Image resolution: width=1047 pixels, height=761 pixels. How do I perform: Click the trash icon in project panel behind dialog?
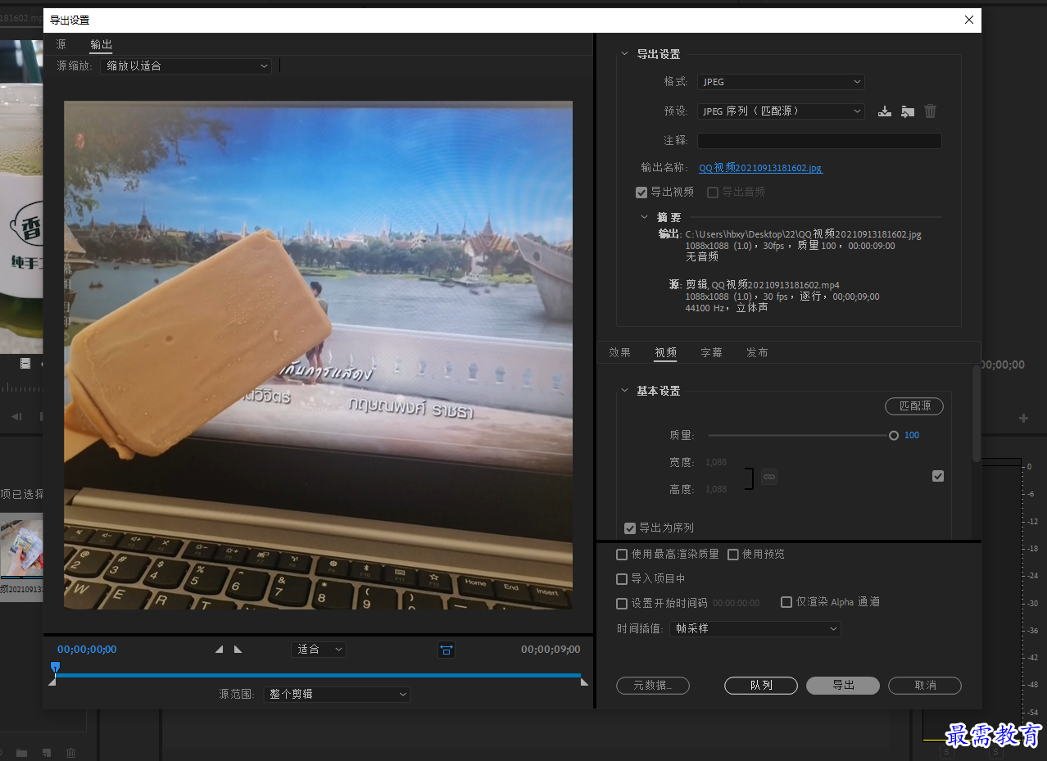pos(71,753)
